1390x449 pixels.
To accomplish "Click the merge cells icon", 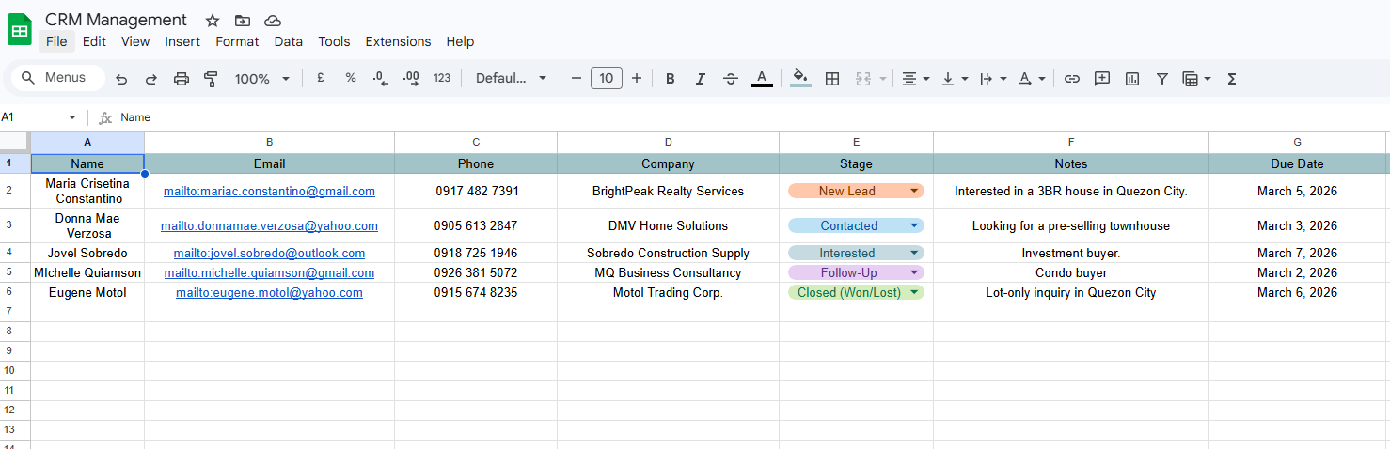I will [x=863, y=79].
